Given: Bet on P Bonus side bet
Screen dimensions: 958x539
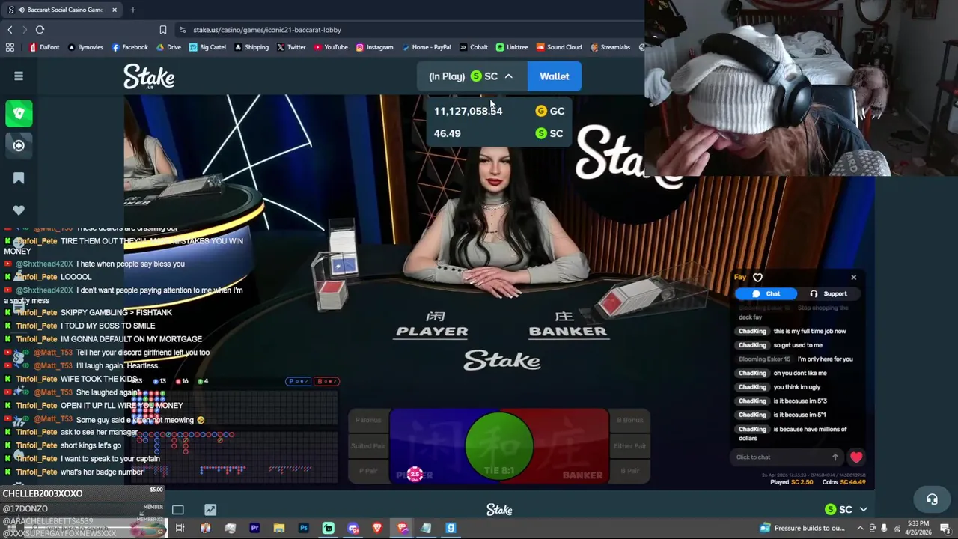Looking at the screenshot, I should point(368,420).
